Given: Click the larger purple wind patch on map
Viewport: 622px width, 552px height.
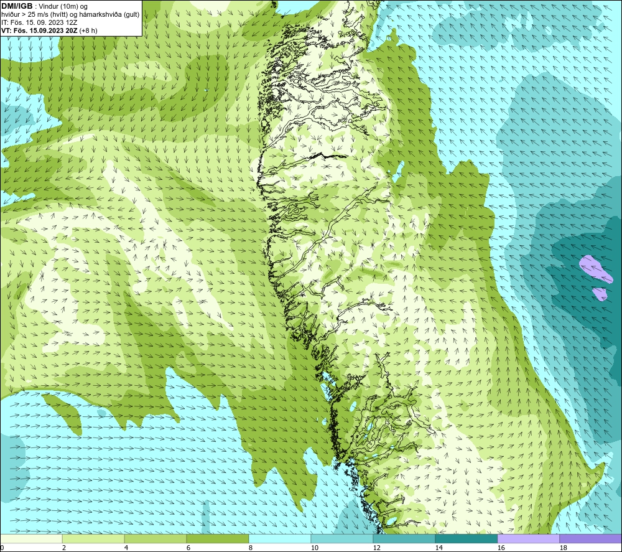Looking at the screenshot, I should click(x=595, y=269).
